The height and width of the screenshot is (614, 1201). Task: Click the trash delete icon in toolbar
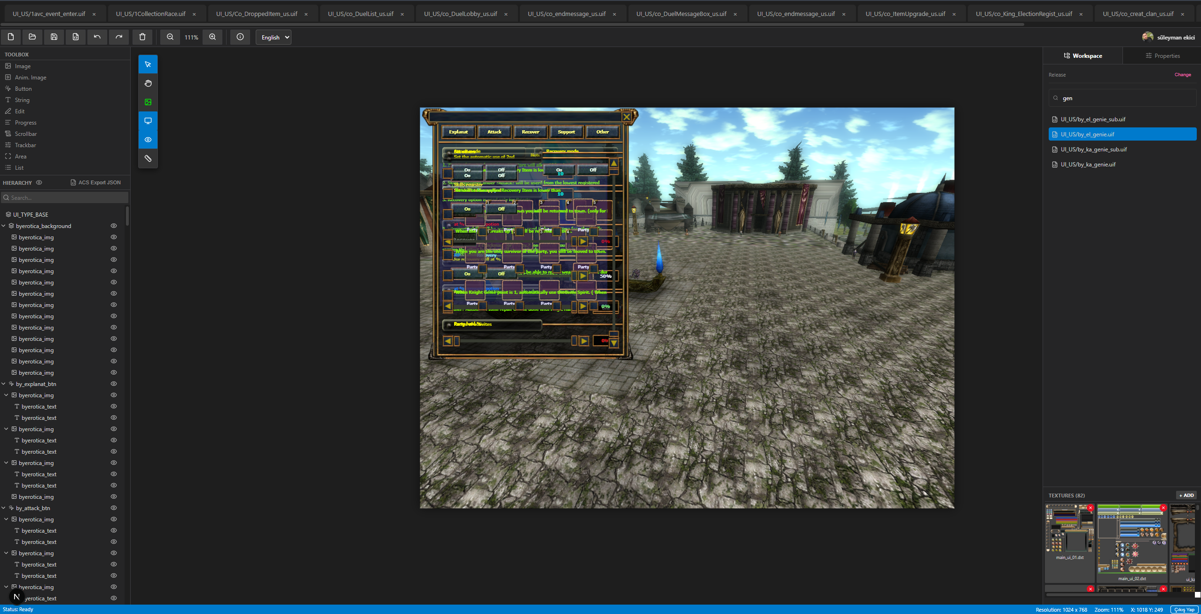pos(142,37)
